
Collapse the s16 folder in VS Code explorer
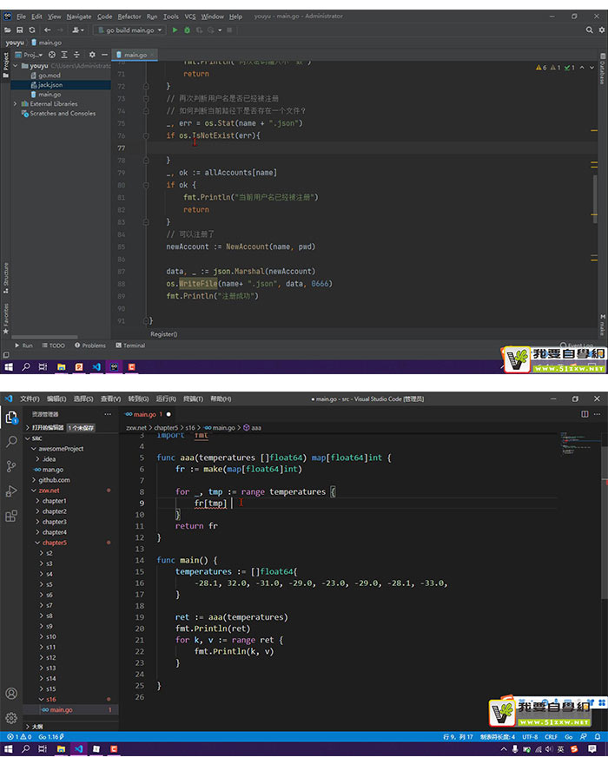click(42, 700)
